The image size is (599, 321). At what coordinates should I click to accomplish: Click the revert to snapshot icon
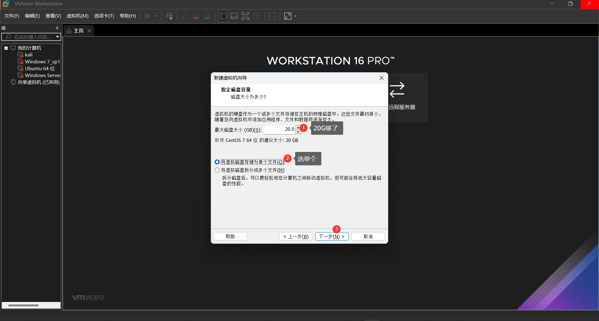coord(196,16)
